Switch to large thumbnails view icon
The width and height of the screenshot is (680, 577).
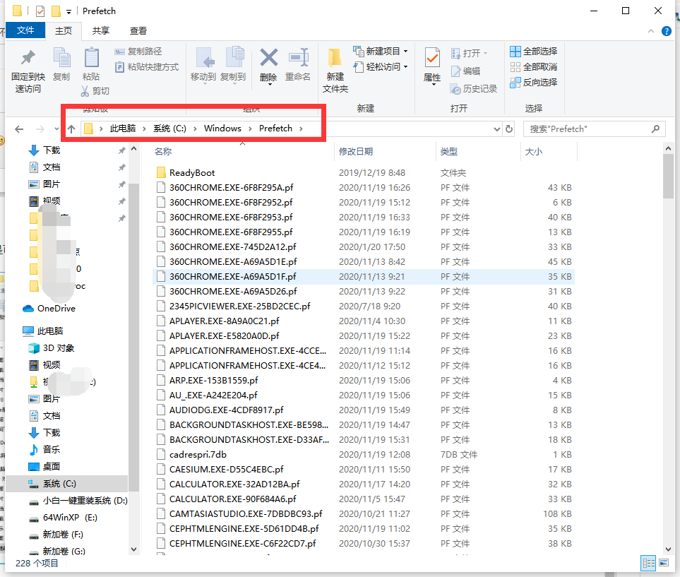tap(664, 563)
